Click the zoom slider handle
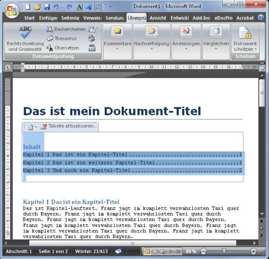This screenshot has width=269, height=259. click(224, 251)
